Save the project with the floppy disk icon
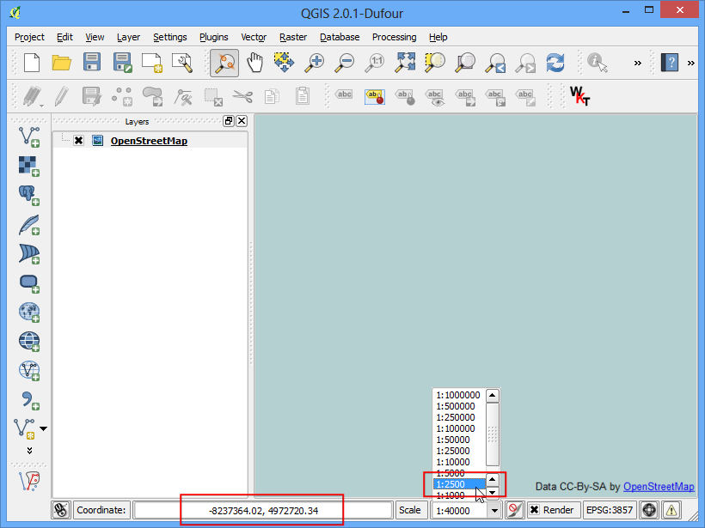Viewport: 705px width, 528px height. click(x=92, y=63)
